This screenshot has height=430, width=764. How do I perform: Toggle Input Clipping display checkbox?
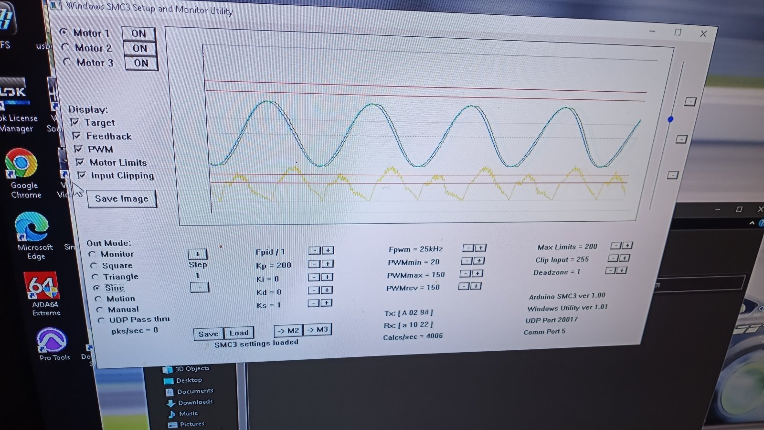click(82, 175)
